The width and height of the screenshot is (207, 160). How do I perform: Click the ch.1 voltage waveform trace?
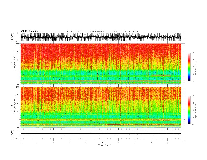coord(101,37)
